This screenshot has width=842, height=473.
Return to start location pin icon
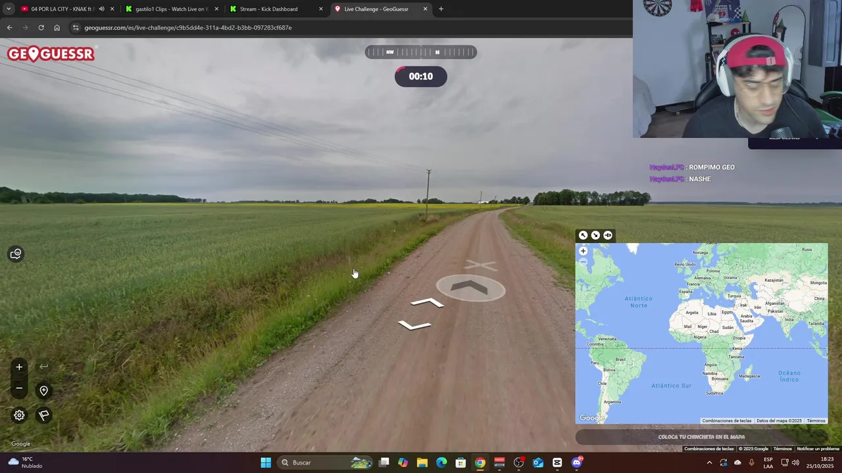point(43,391)
